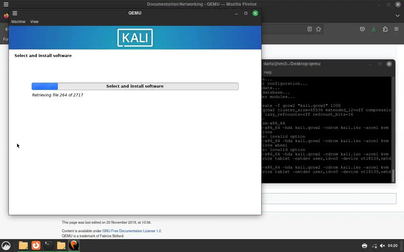Click the Select and install software progress bar
The width and height of the screenshot is (404, 252).
135,86
